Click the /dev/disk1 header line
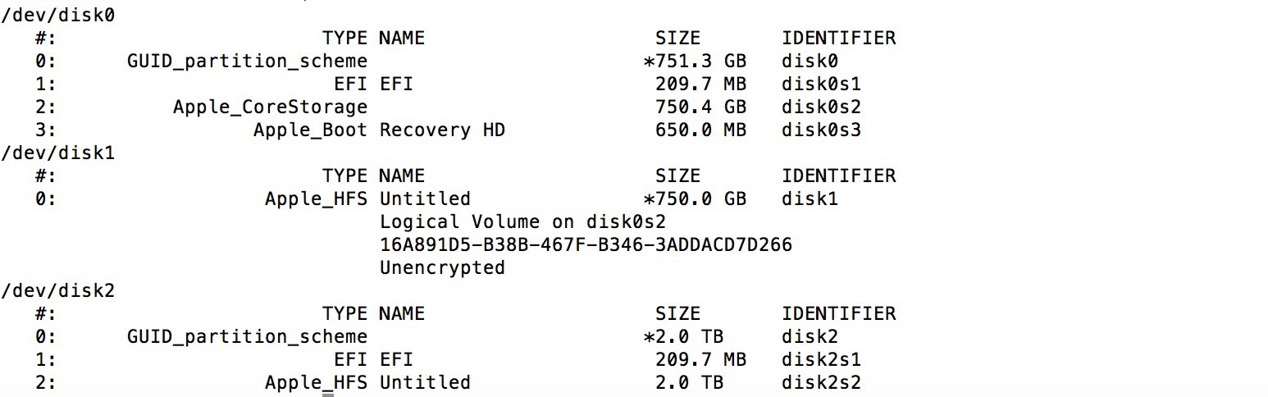The width and height of the screenshot is (1268, 397). click(x=57, y=153)
